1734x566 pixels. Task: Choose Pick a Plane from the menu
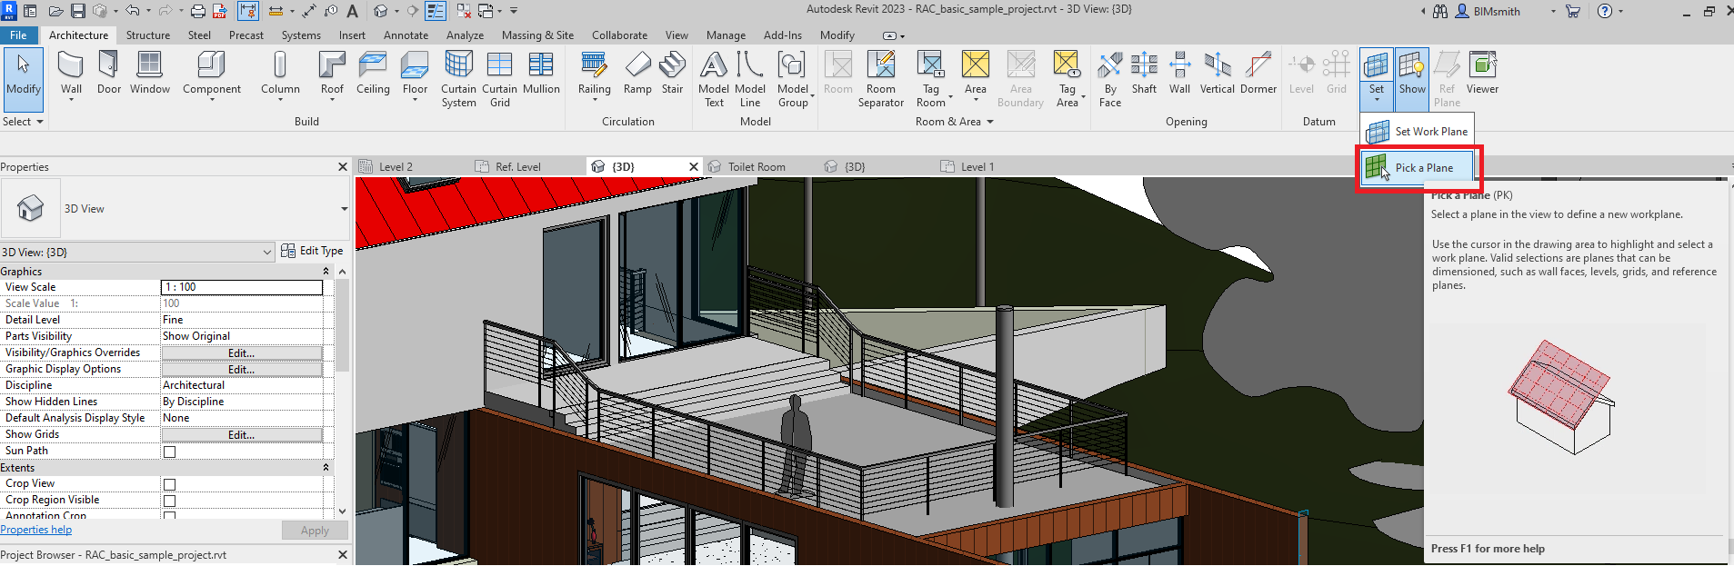point(1422,168)
